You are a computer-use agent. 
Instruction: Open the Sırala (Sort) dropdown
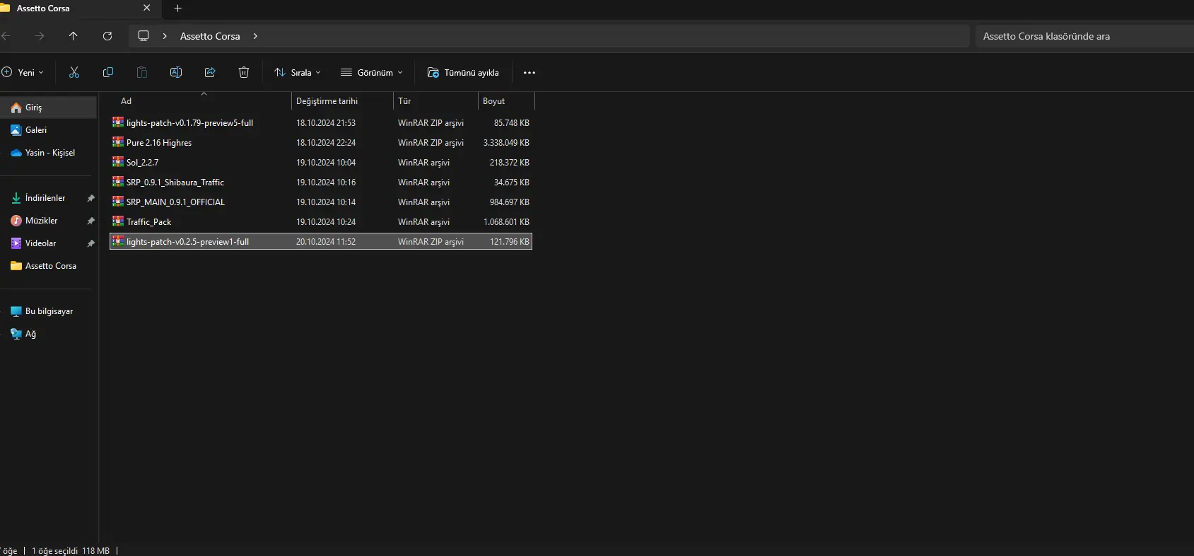coord(298,72)
